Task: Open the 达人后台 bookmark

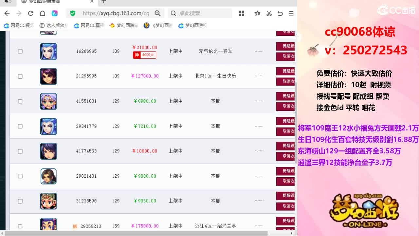Action: [x=54, y=25]
